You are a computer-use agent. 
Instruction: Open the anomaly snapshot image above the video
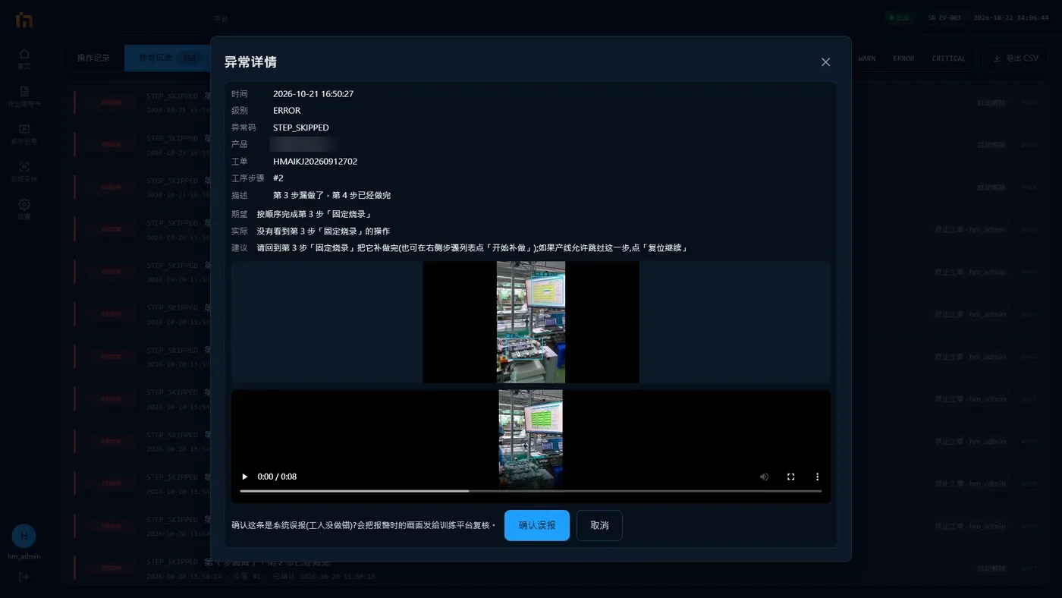coord(531,323)
